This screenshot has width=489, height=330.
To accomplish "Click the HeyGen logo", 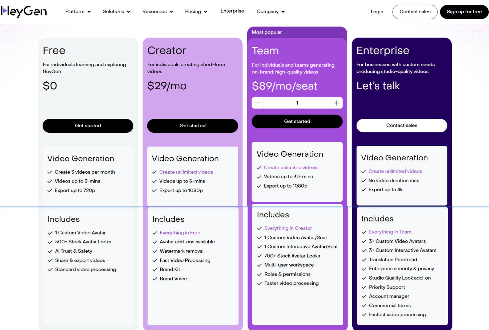I will (x=24, y=12).
